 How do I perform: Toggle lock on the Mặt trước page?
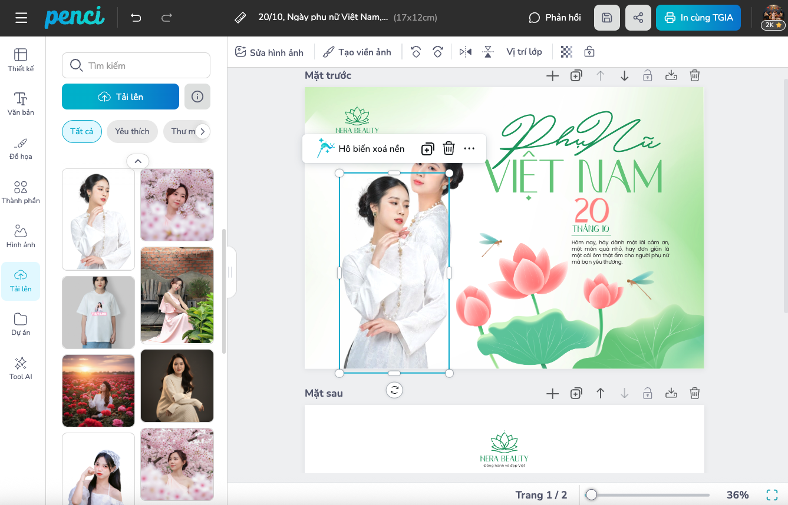(x=647, y=75)
